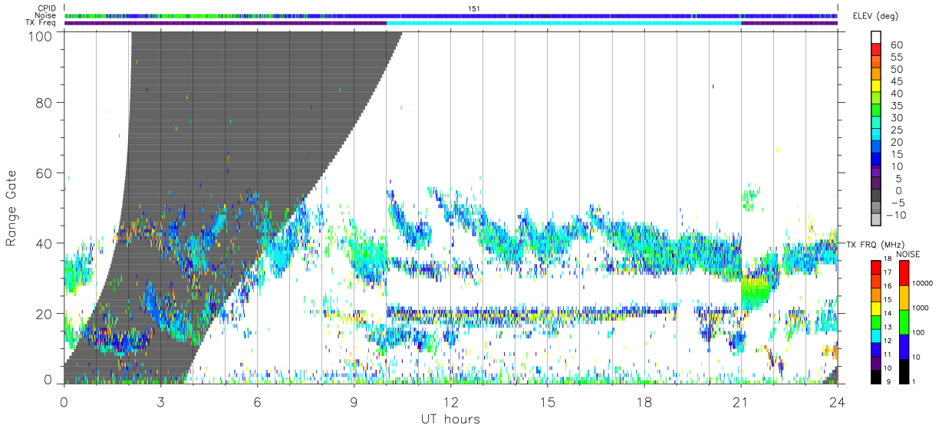Click the 'ELEV (deg)' colorbar title
Viewport: 942px width, 435px height.
point(874,16)
